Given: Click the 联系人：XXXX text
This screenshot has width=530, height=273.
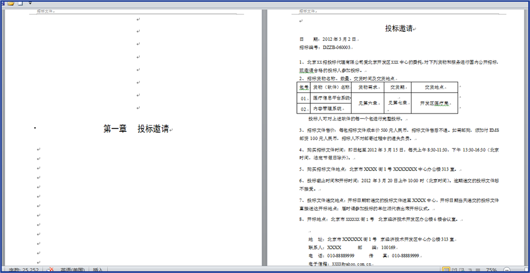Looking at the screenshot, I should pyautogui.click(x=325, y=248).
